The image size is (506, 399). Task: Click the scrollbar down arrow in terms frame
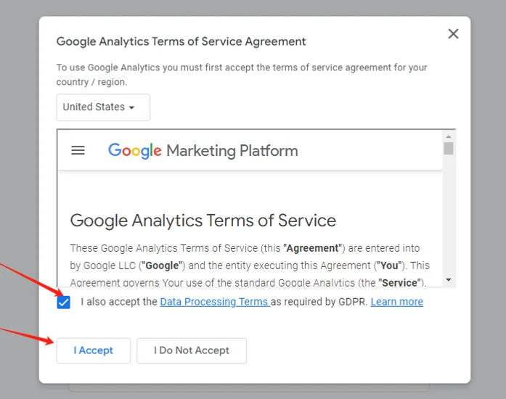[448, 279]
